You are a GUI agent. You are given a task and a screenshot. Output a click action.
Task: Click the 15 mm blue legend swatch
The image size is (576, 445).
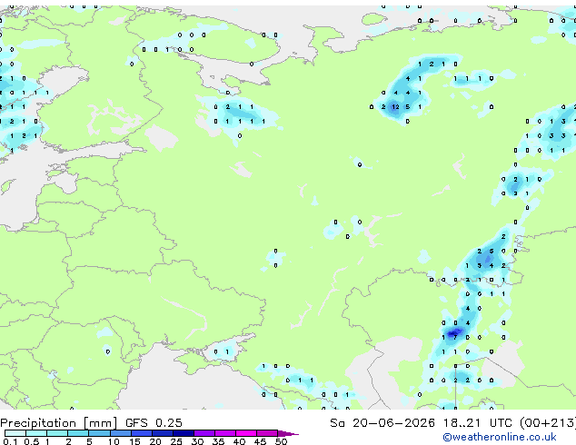tap(142, 433)
